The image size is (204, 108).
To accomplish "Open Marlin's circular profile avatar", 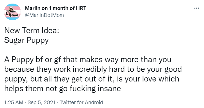I will click(12, 12).
